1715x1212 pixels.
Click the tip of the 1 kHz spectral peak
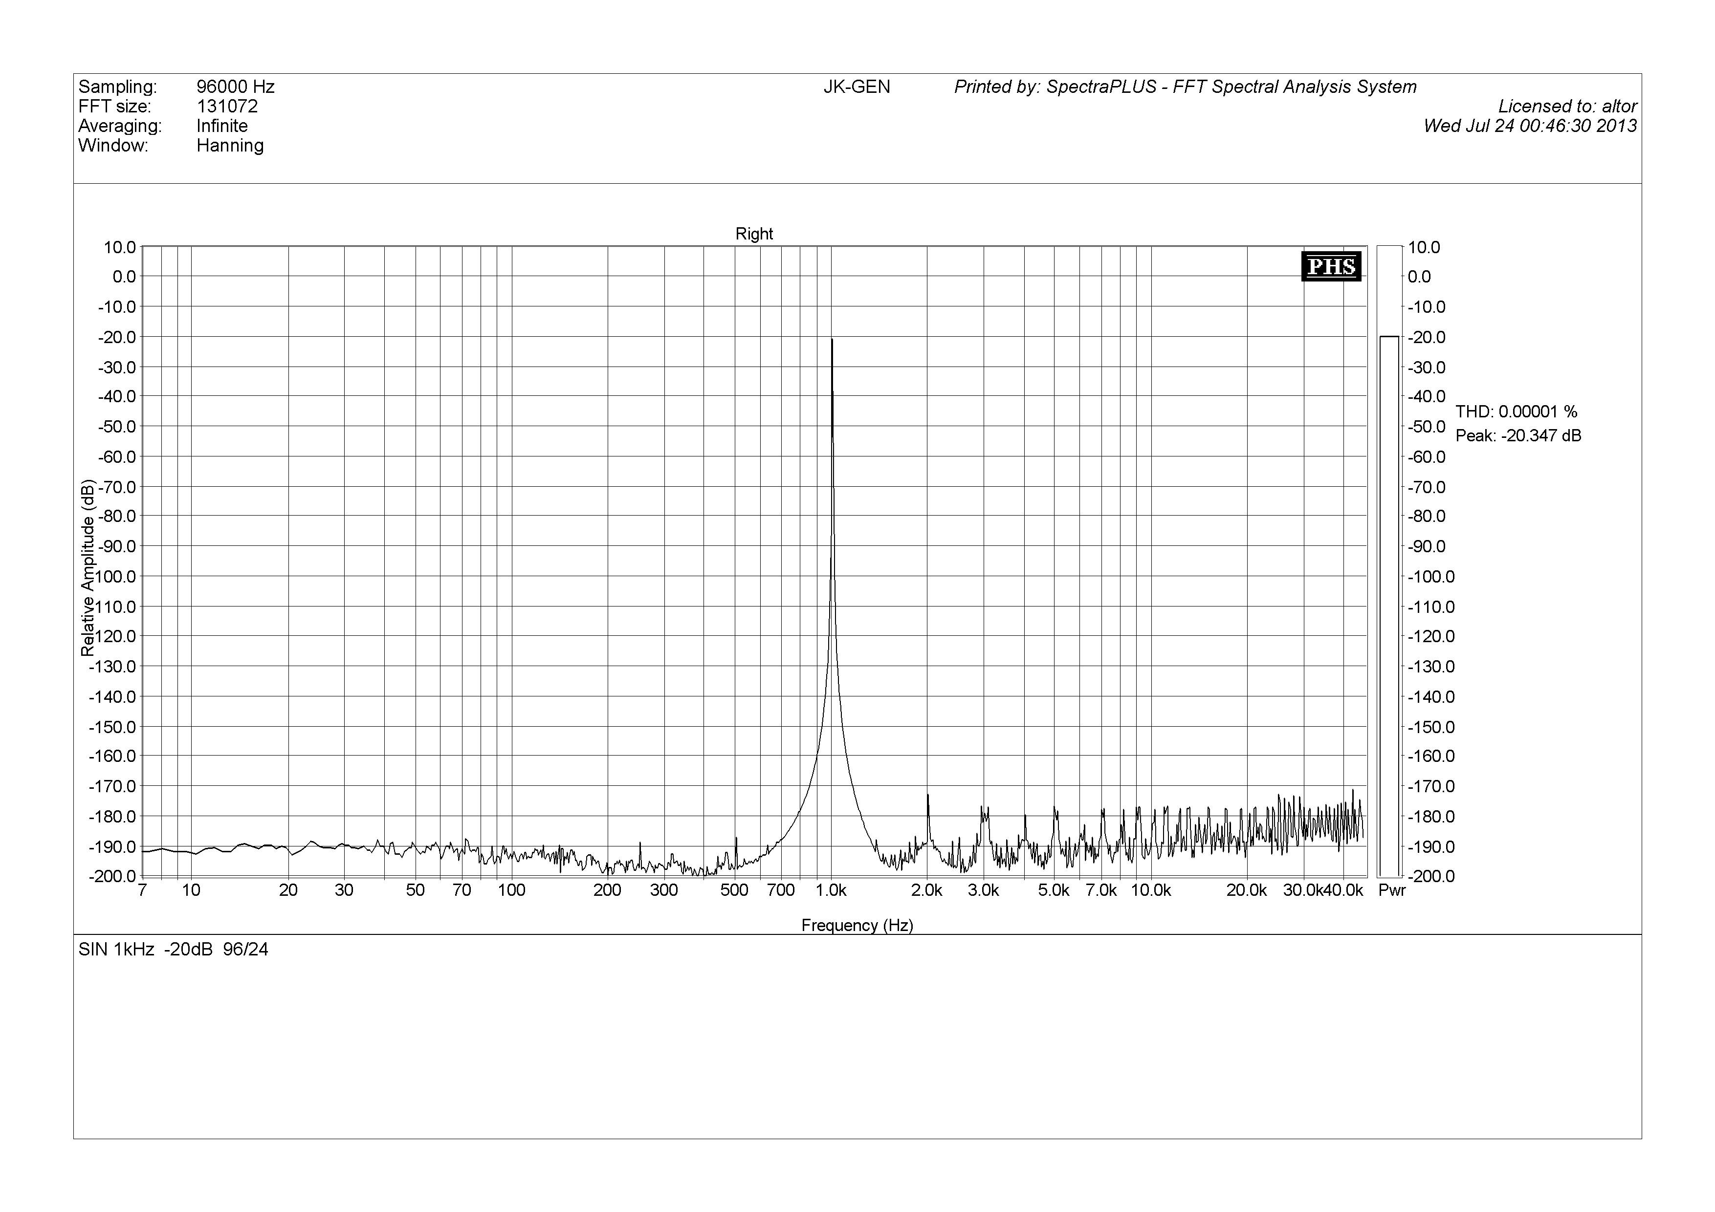point(832,339)
